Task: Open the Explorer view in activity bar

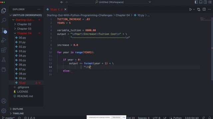Action: tap(4, 11)
